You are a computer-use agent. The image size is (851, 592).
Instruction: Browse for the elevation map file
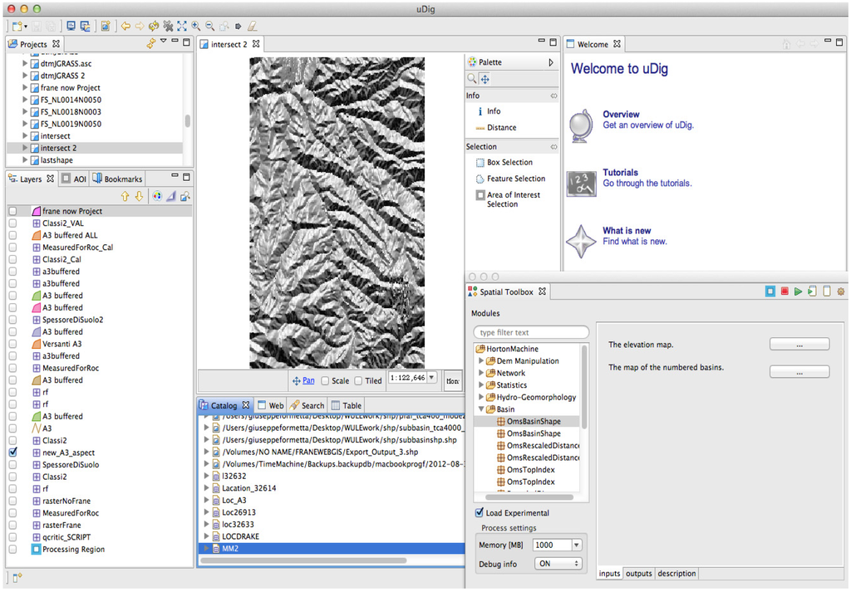[799, 345]
